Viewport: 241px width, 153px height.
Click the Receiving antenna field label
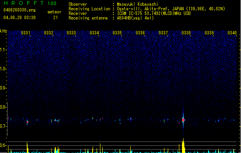coord(88,18)
